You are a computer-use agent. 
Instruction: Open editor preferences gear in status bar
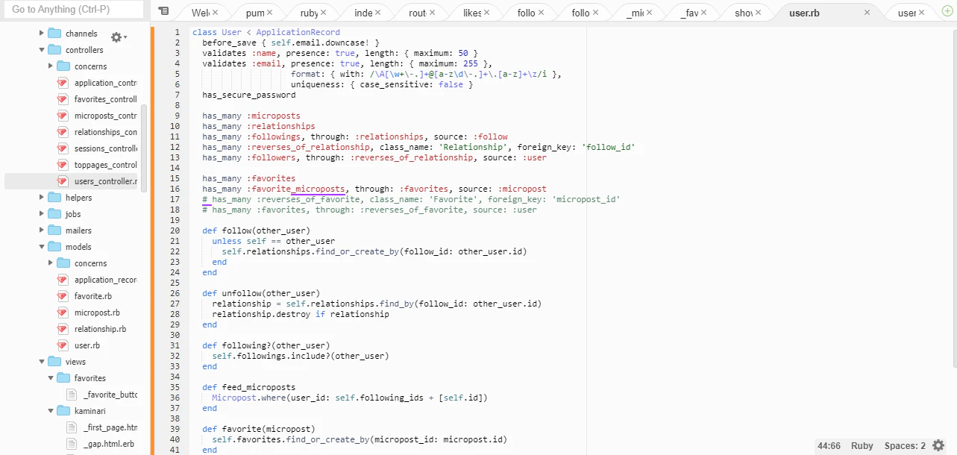(938, 445)
